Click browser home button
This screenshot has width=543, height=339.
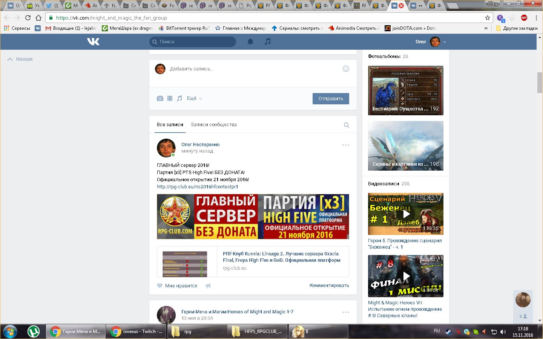(x=38, y=18)
